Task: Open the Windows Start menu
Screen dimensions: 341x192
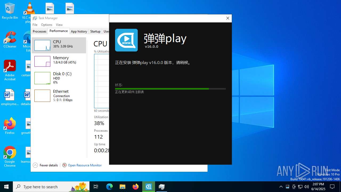Action: [6, 187]
